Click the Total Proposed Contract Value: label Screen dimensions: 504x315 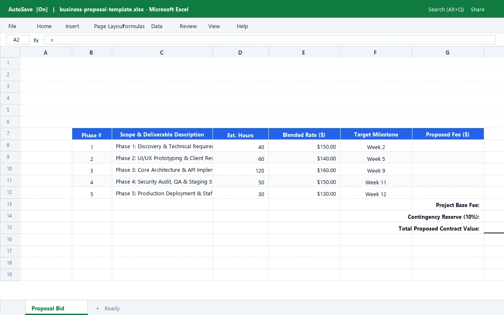439,228
